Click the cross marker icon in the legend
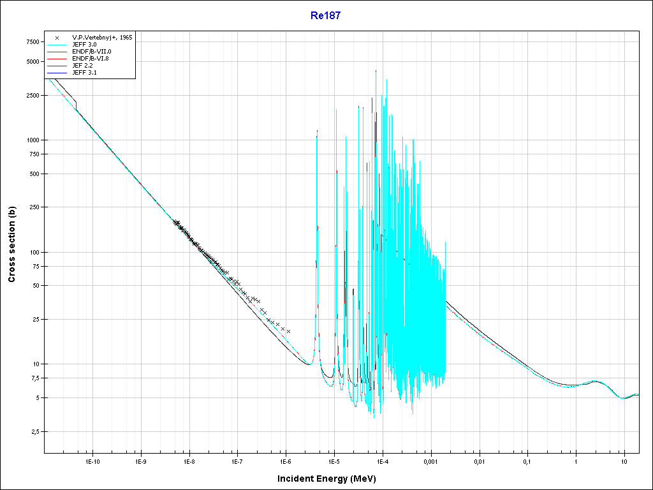This screenshot has height=490, width=653. pos(57,38)
